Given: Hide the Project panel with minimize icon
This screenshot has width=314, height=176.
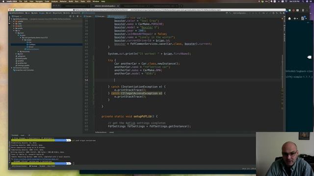Looking at the screenshot, I should [x=80, y=16].
